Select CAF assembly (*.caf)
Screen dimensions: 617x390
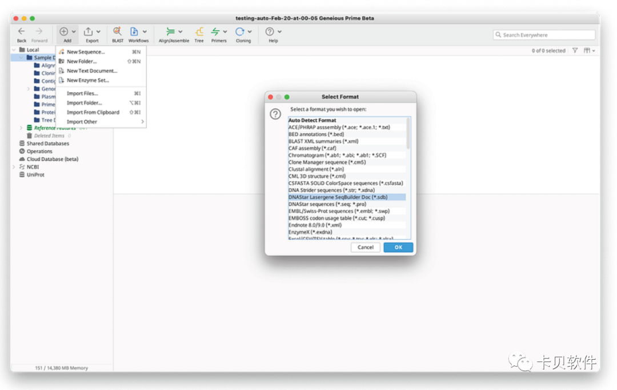(347, 148)
